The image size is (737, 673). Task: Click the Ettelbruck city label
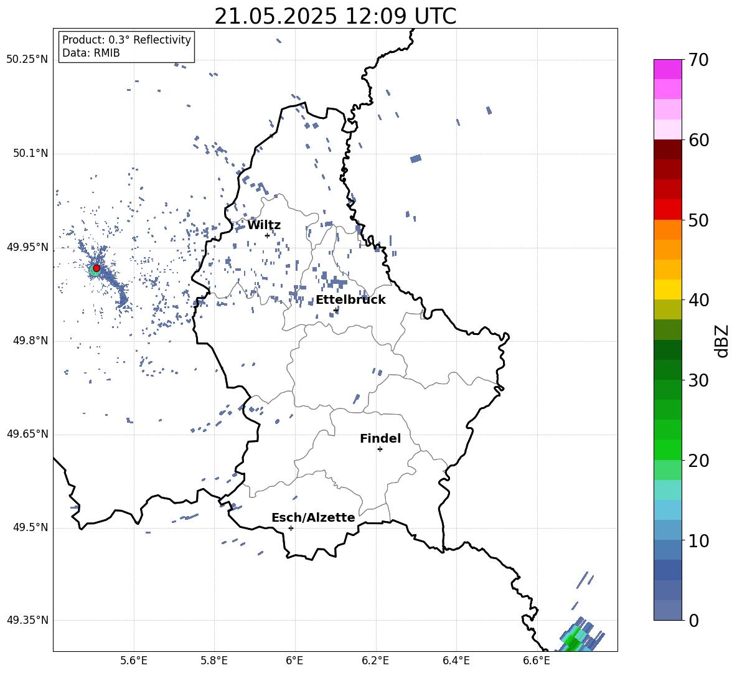click(x=350, y=300)
